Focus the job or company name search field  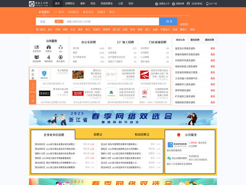coord(112,22)
